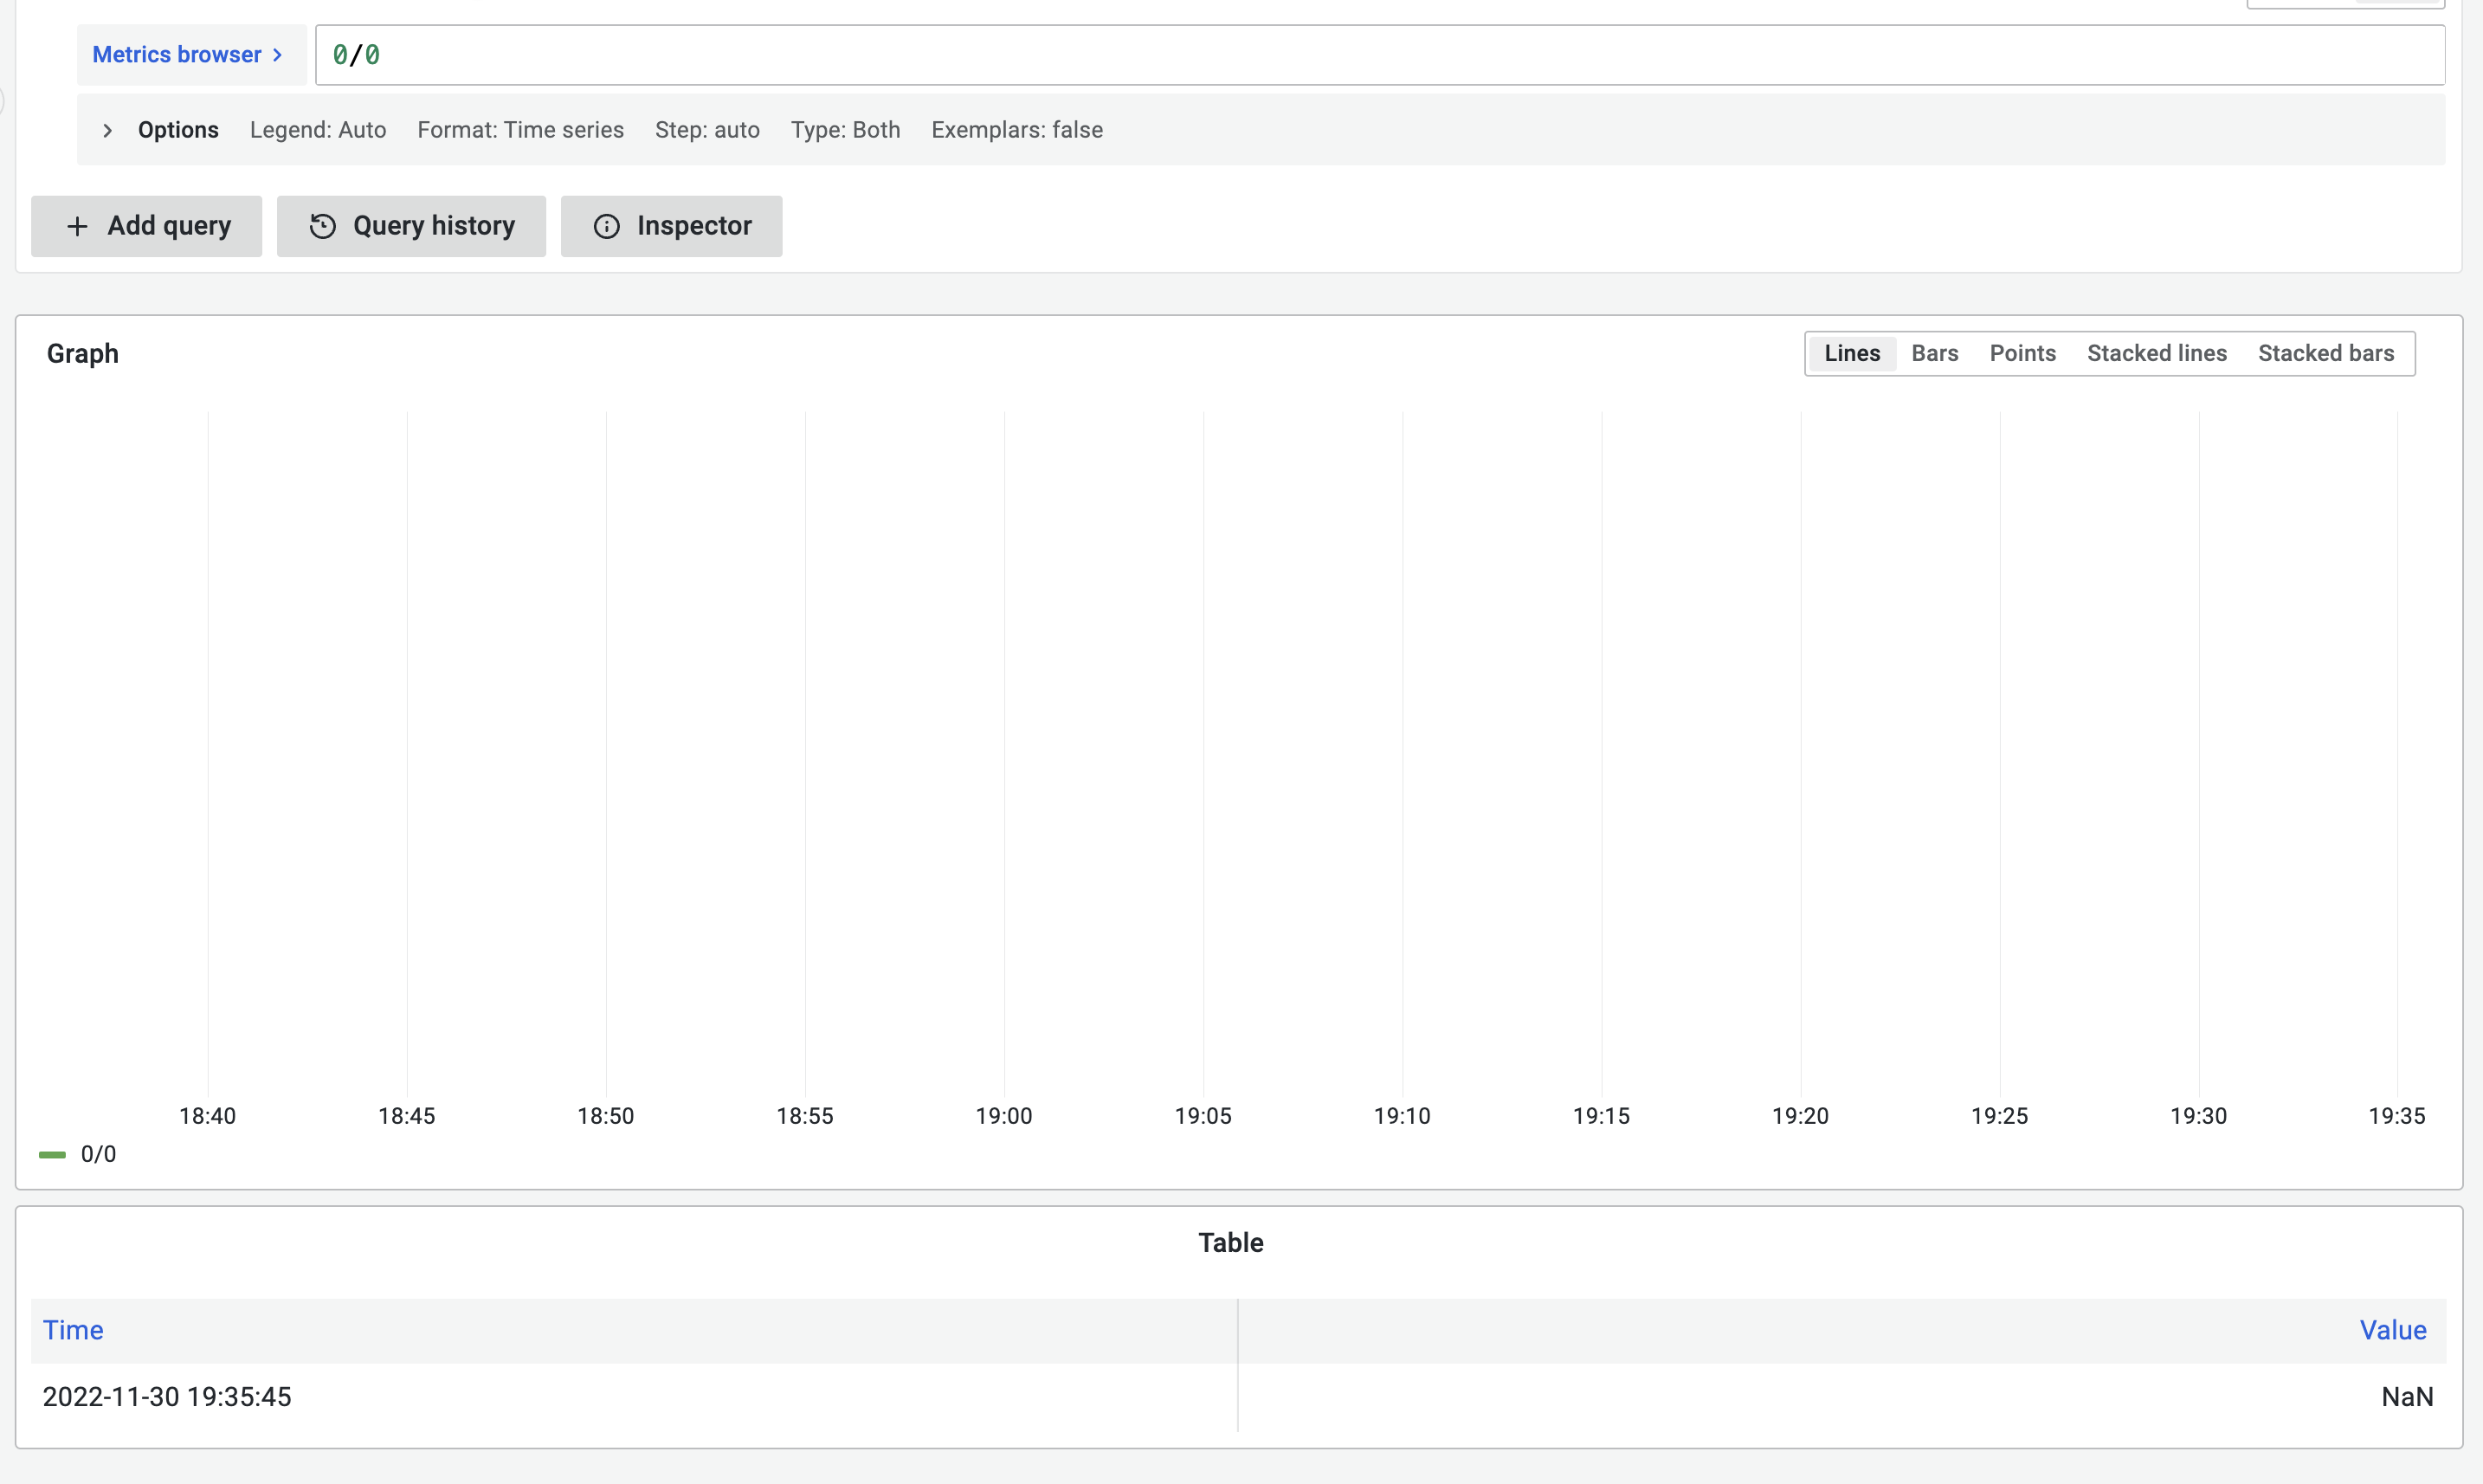Select Stacked lines display mode

coord(2156,353)
